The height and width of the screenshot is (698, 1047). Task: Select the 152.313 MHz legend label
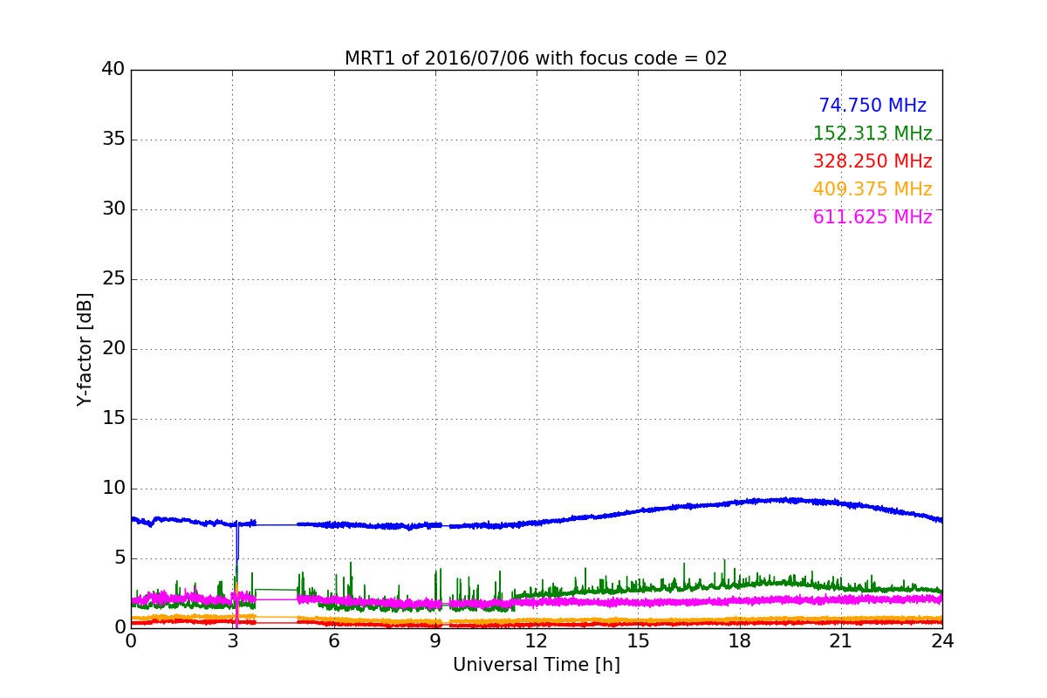pyautogui.click(x=872, y=133)
